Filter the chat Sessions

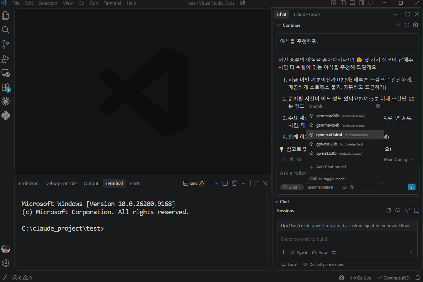coord(407,210)
